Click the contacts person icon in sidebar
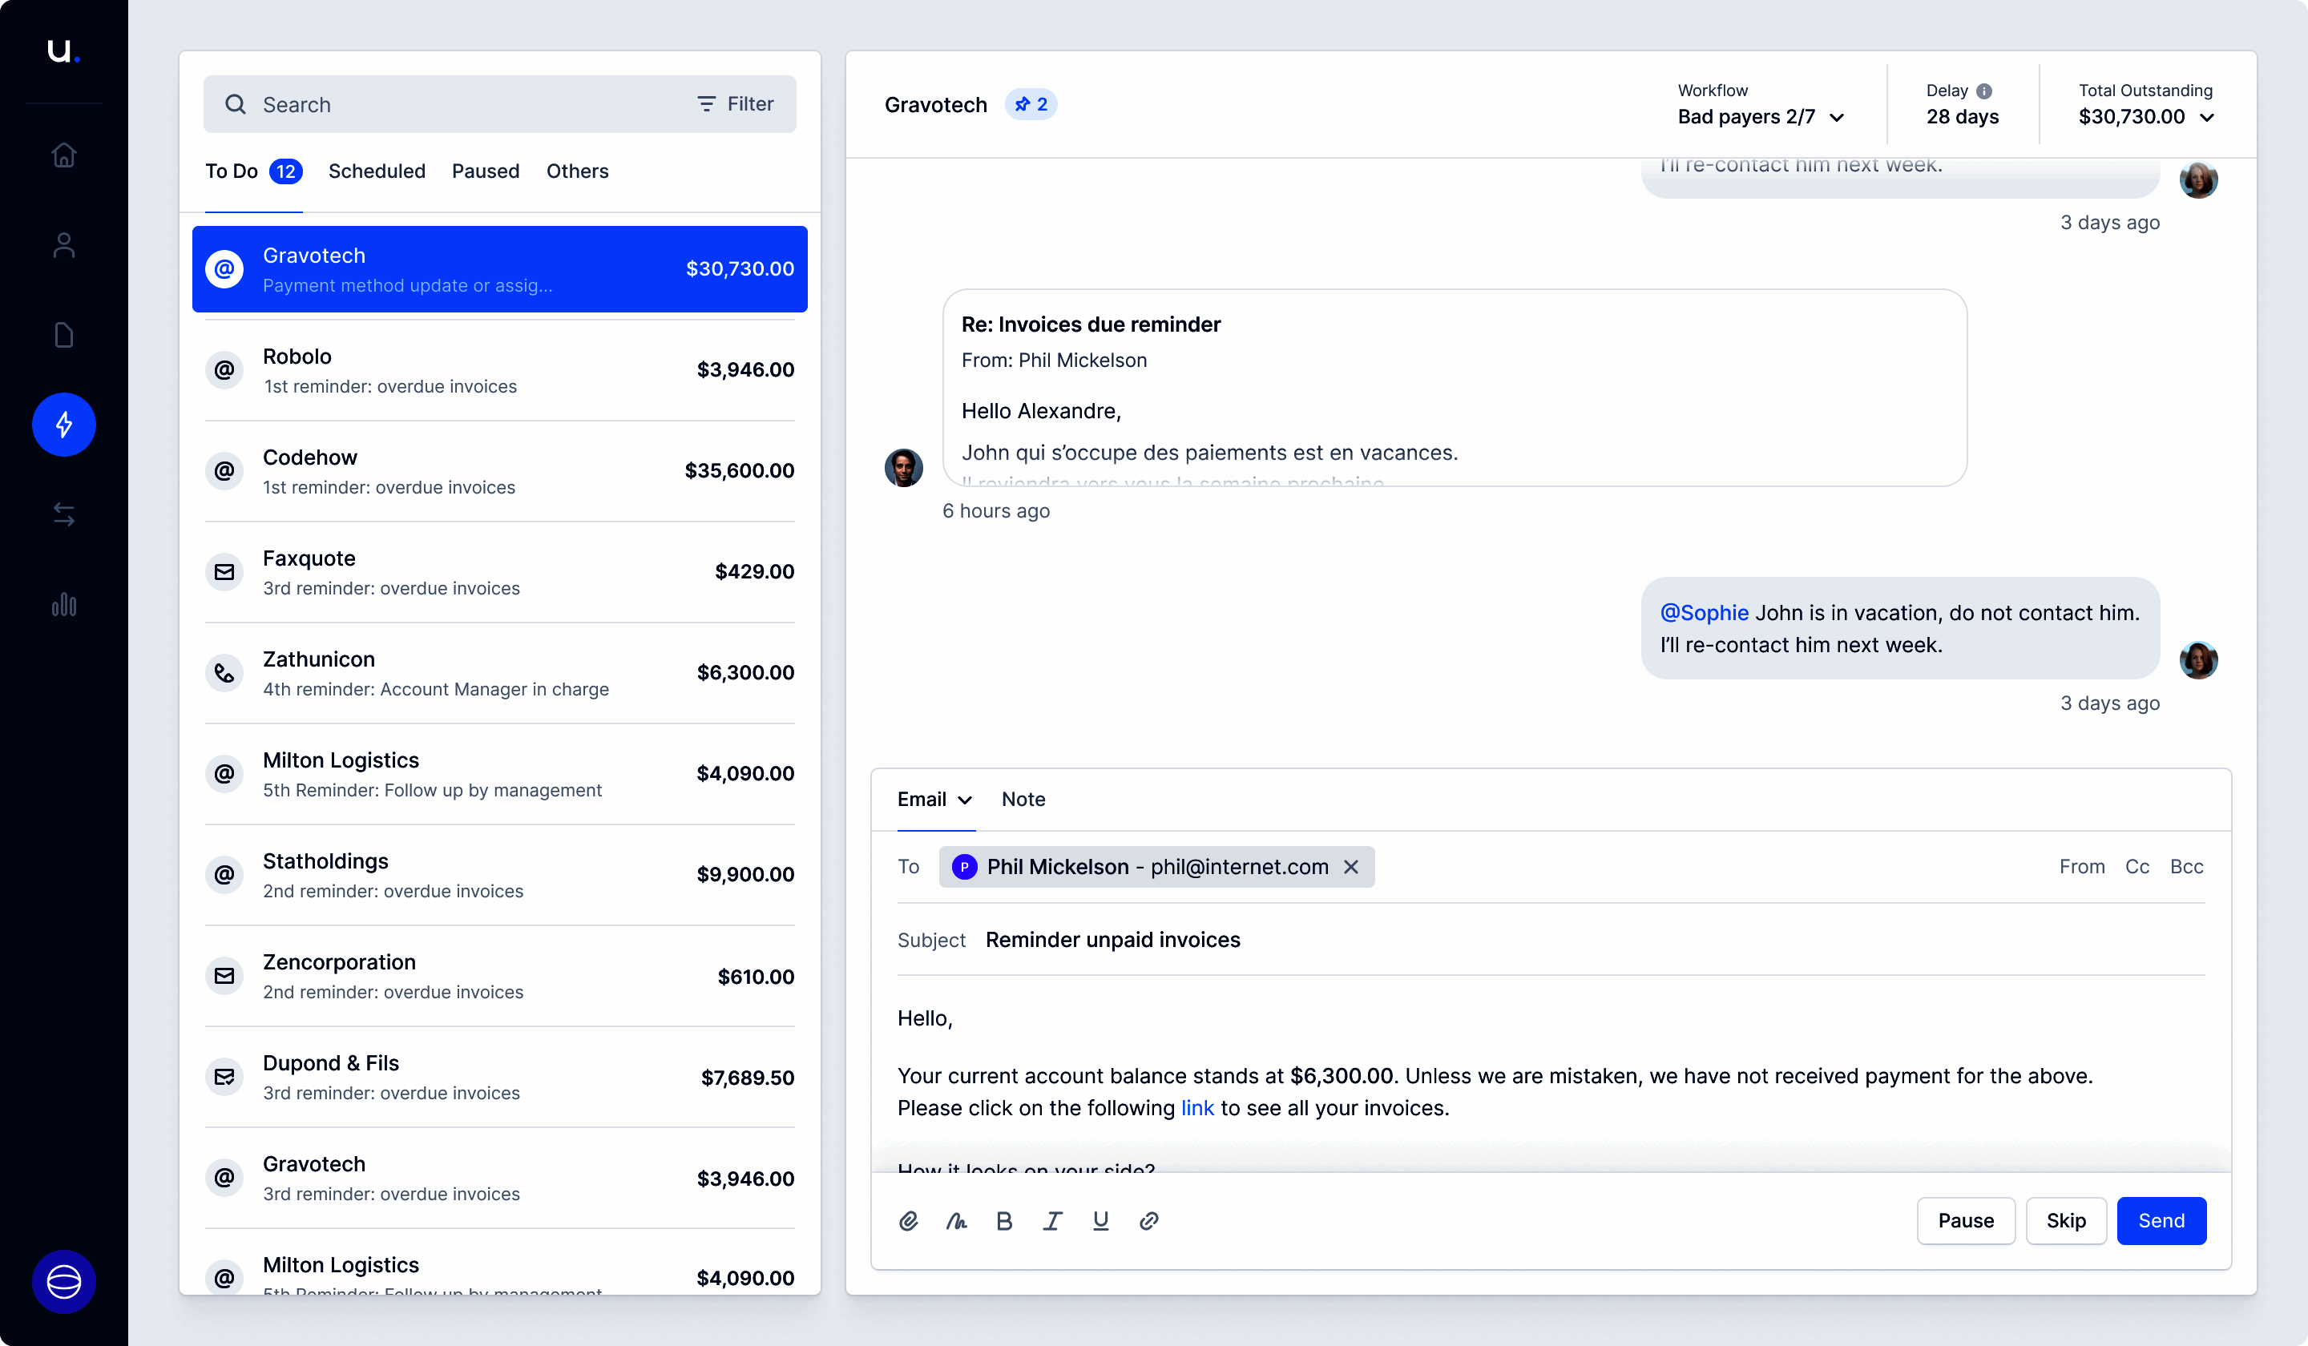The image size is (2308, 1346). (x=63, y=245)
